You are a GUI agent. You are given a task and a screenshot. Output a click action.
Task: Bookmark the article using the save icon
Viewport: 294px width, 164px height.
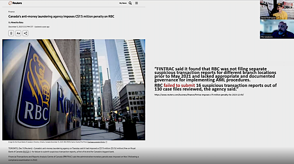tap(11, 33)
